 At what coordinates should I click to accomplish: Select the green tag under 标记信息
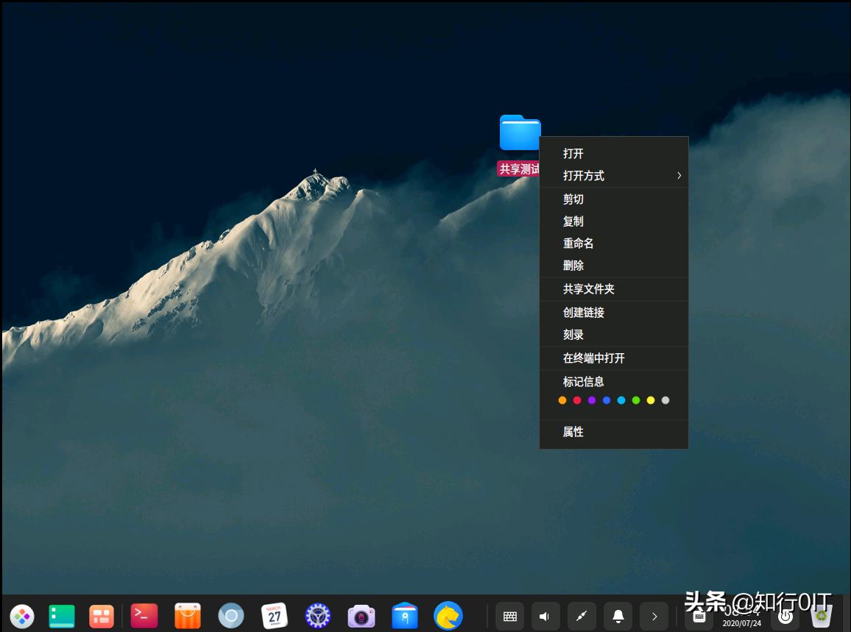(x=636, y=400)
